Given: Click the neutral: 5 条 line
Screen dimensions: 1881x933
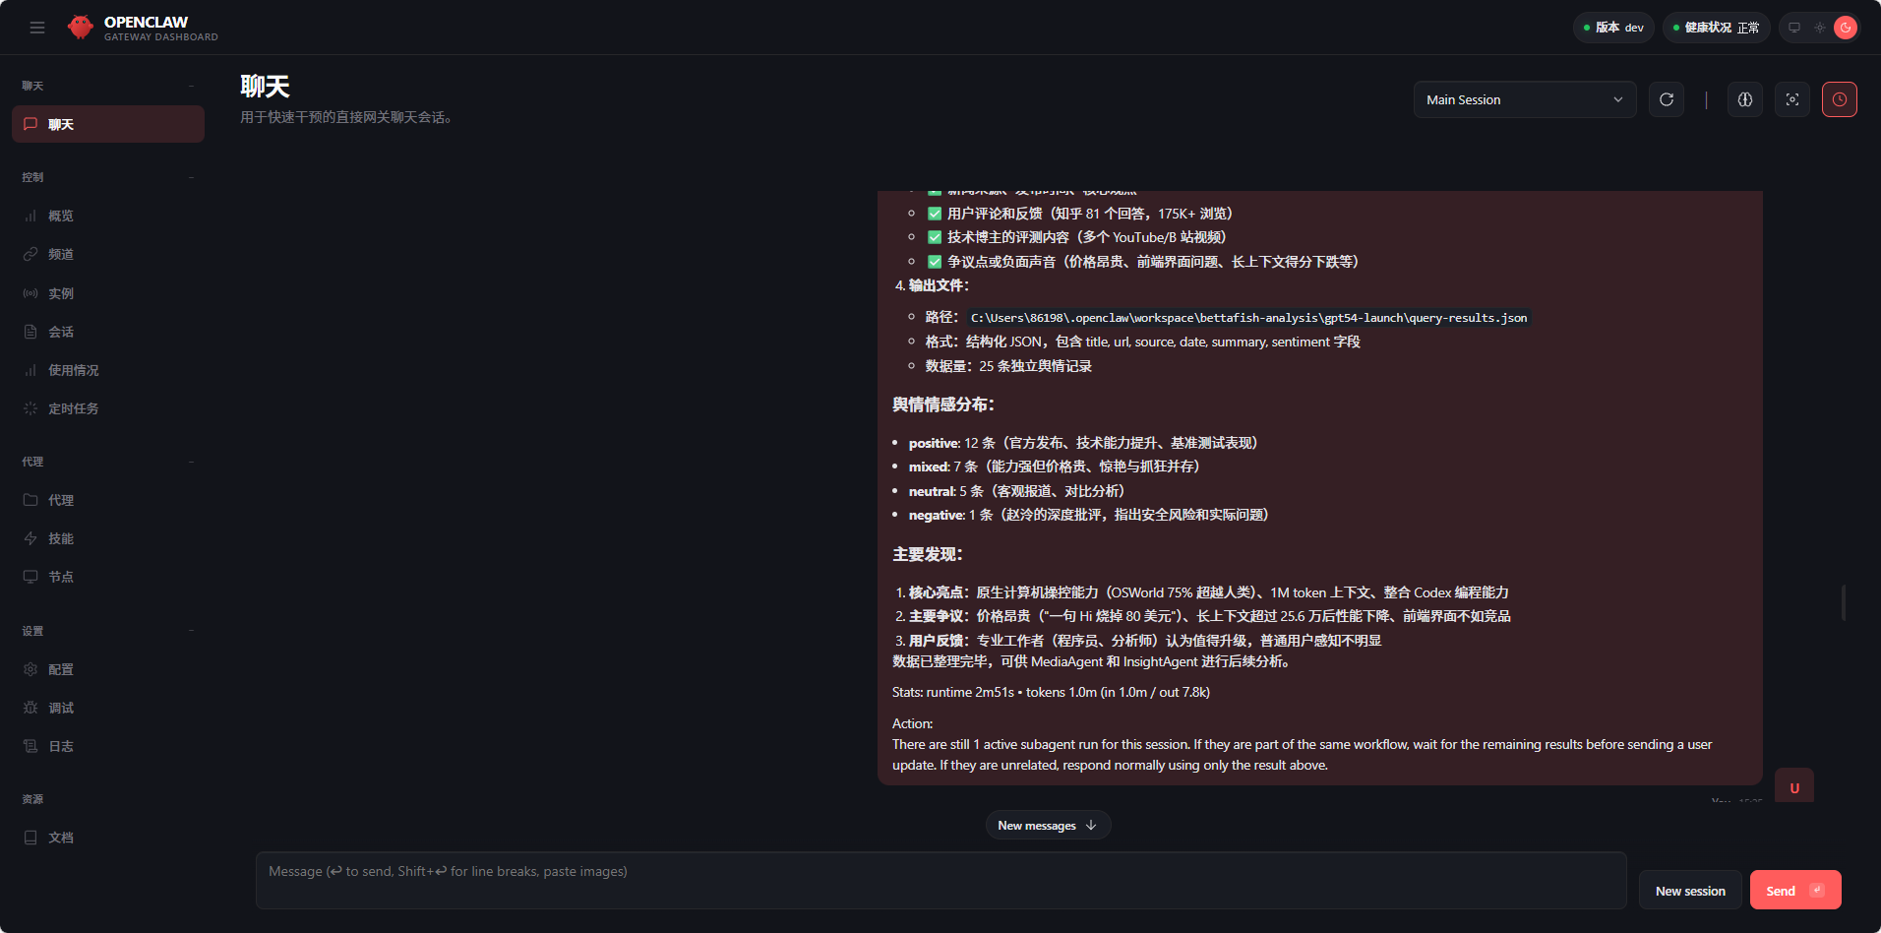Looking at the screenshot, I should (x=1016, y=491).
